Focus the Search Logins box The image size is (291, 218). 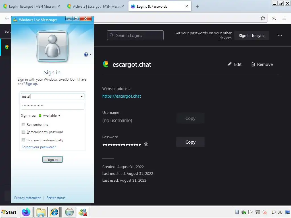(135, 35)
